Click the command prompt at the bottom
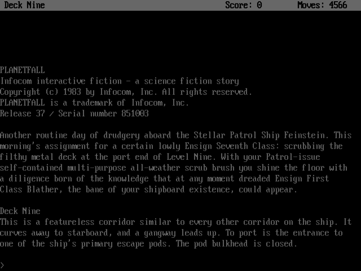 tap(2, 265)
